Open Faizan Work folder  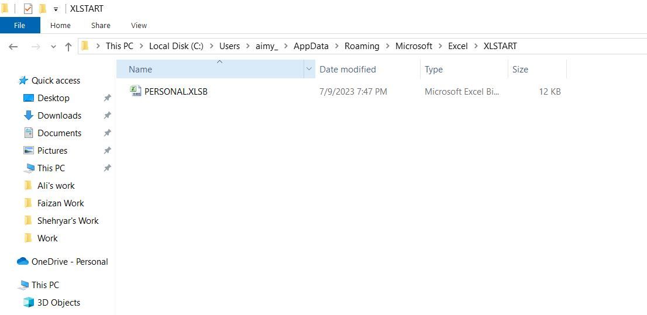tap(61, 203)
